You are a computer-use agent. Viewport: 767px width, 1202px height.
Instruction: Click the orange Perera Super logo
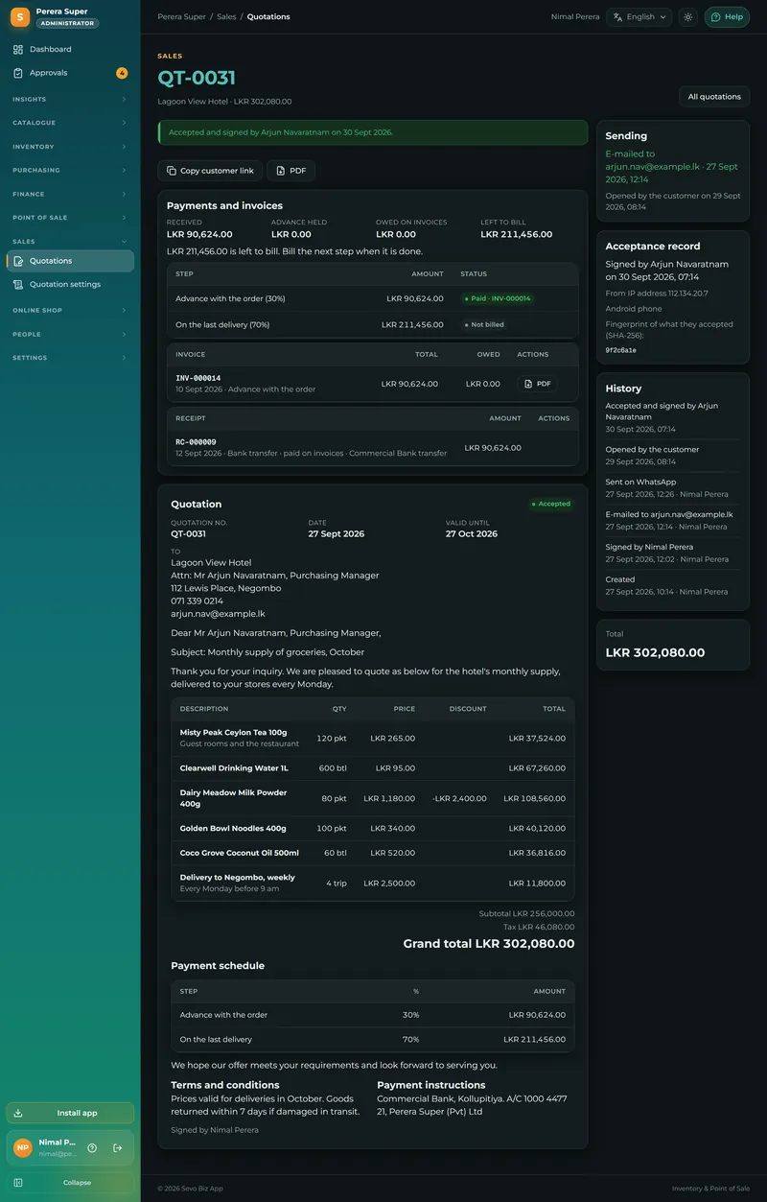click(19, 16)
